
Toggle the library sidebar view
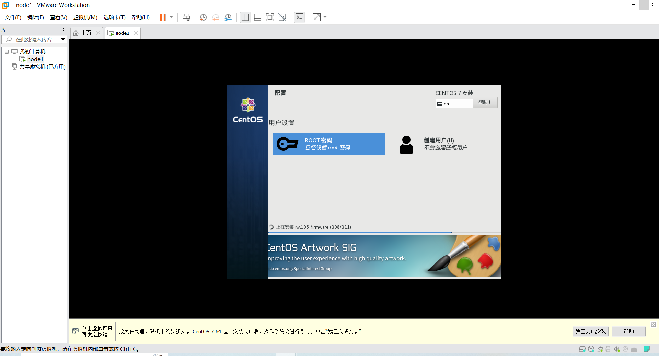tap(245, 17)
